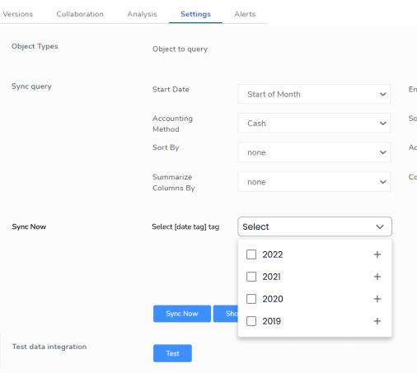417x373 pixels.
Task: Expand the 2021 tag with plus icon
Action: click(377, 277)
